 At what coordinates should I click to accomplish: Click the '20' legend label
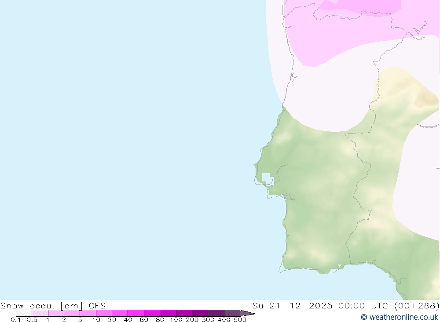tap(112, 319)
